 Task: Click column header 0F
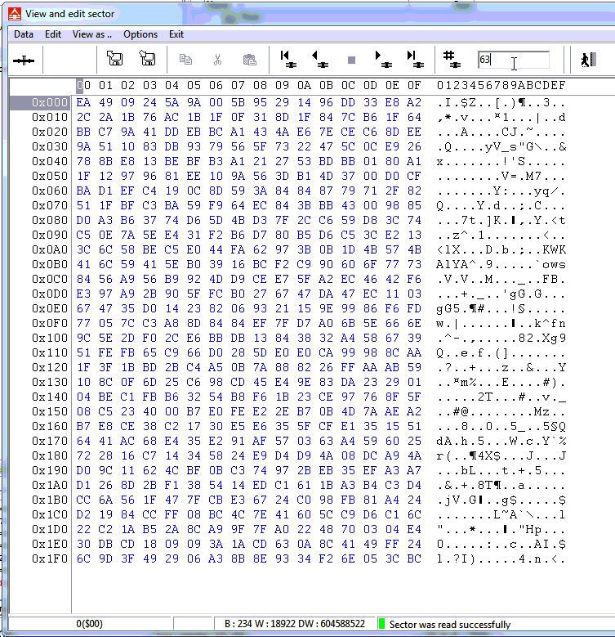coord(414,85)
